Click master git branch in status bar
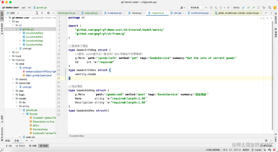Screen dimensions: 278x152 [257, 150]
